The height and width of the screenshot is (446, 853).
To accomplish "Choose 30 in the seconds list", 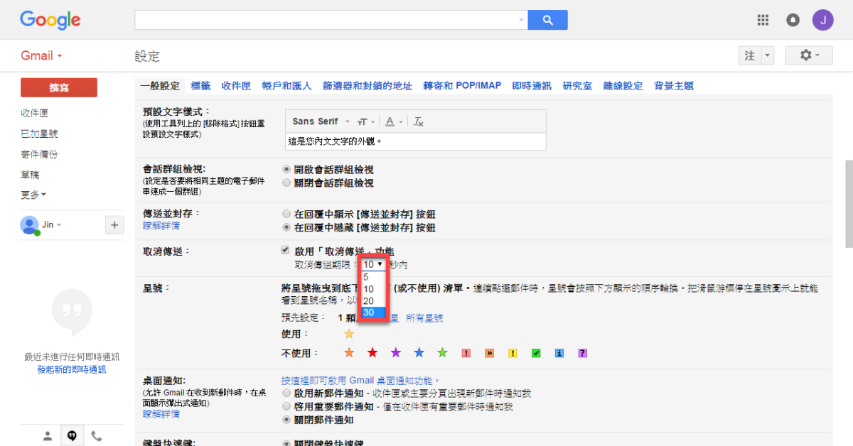I will pyautogui.click(x=373, y=312).
